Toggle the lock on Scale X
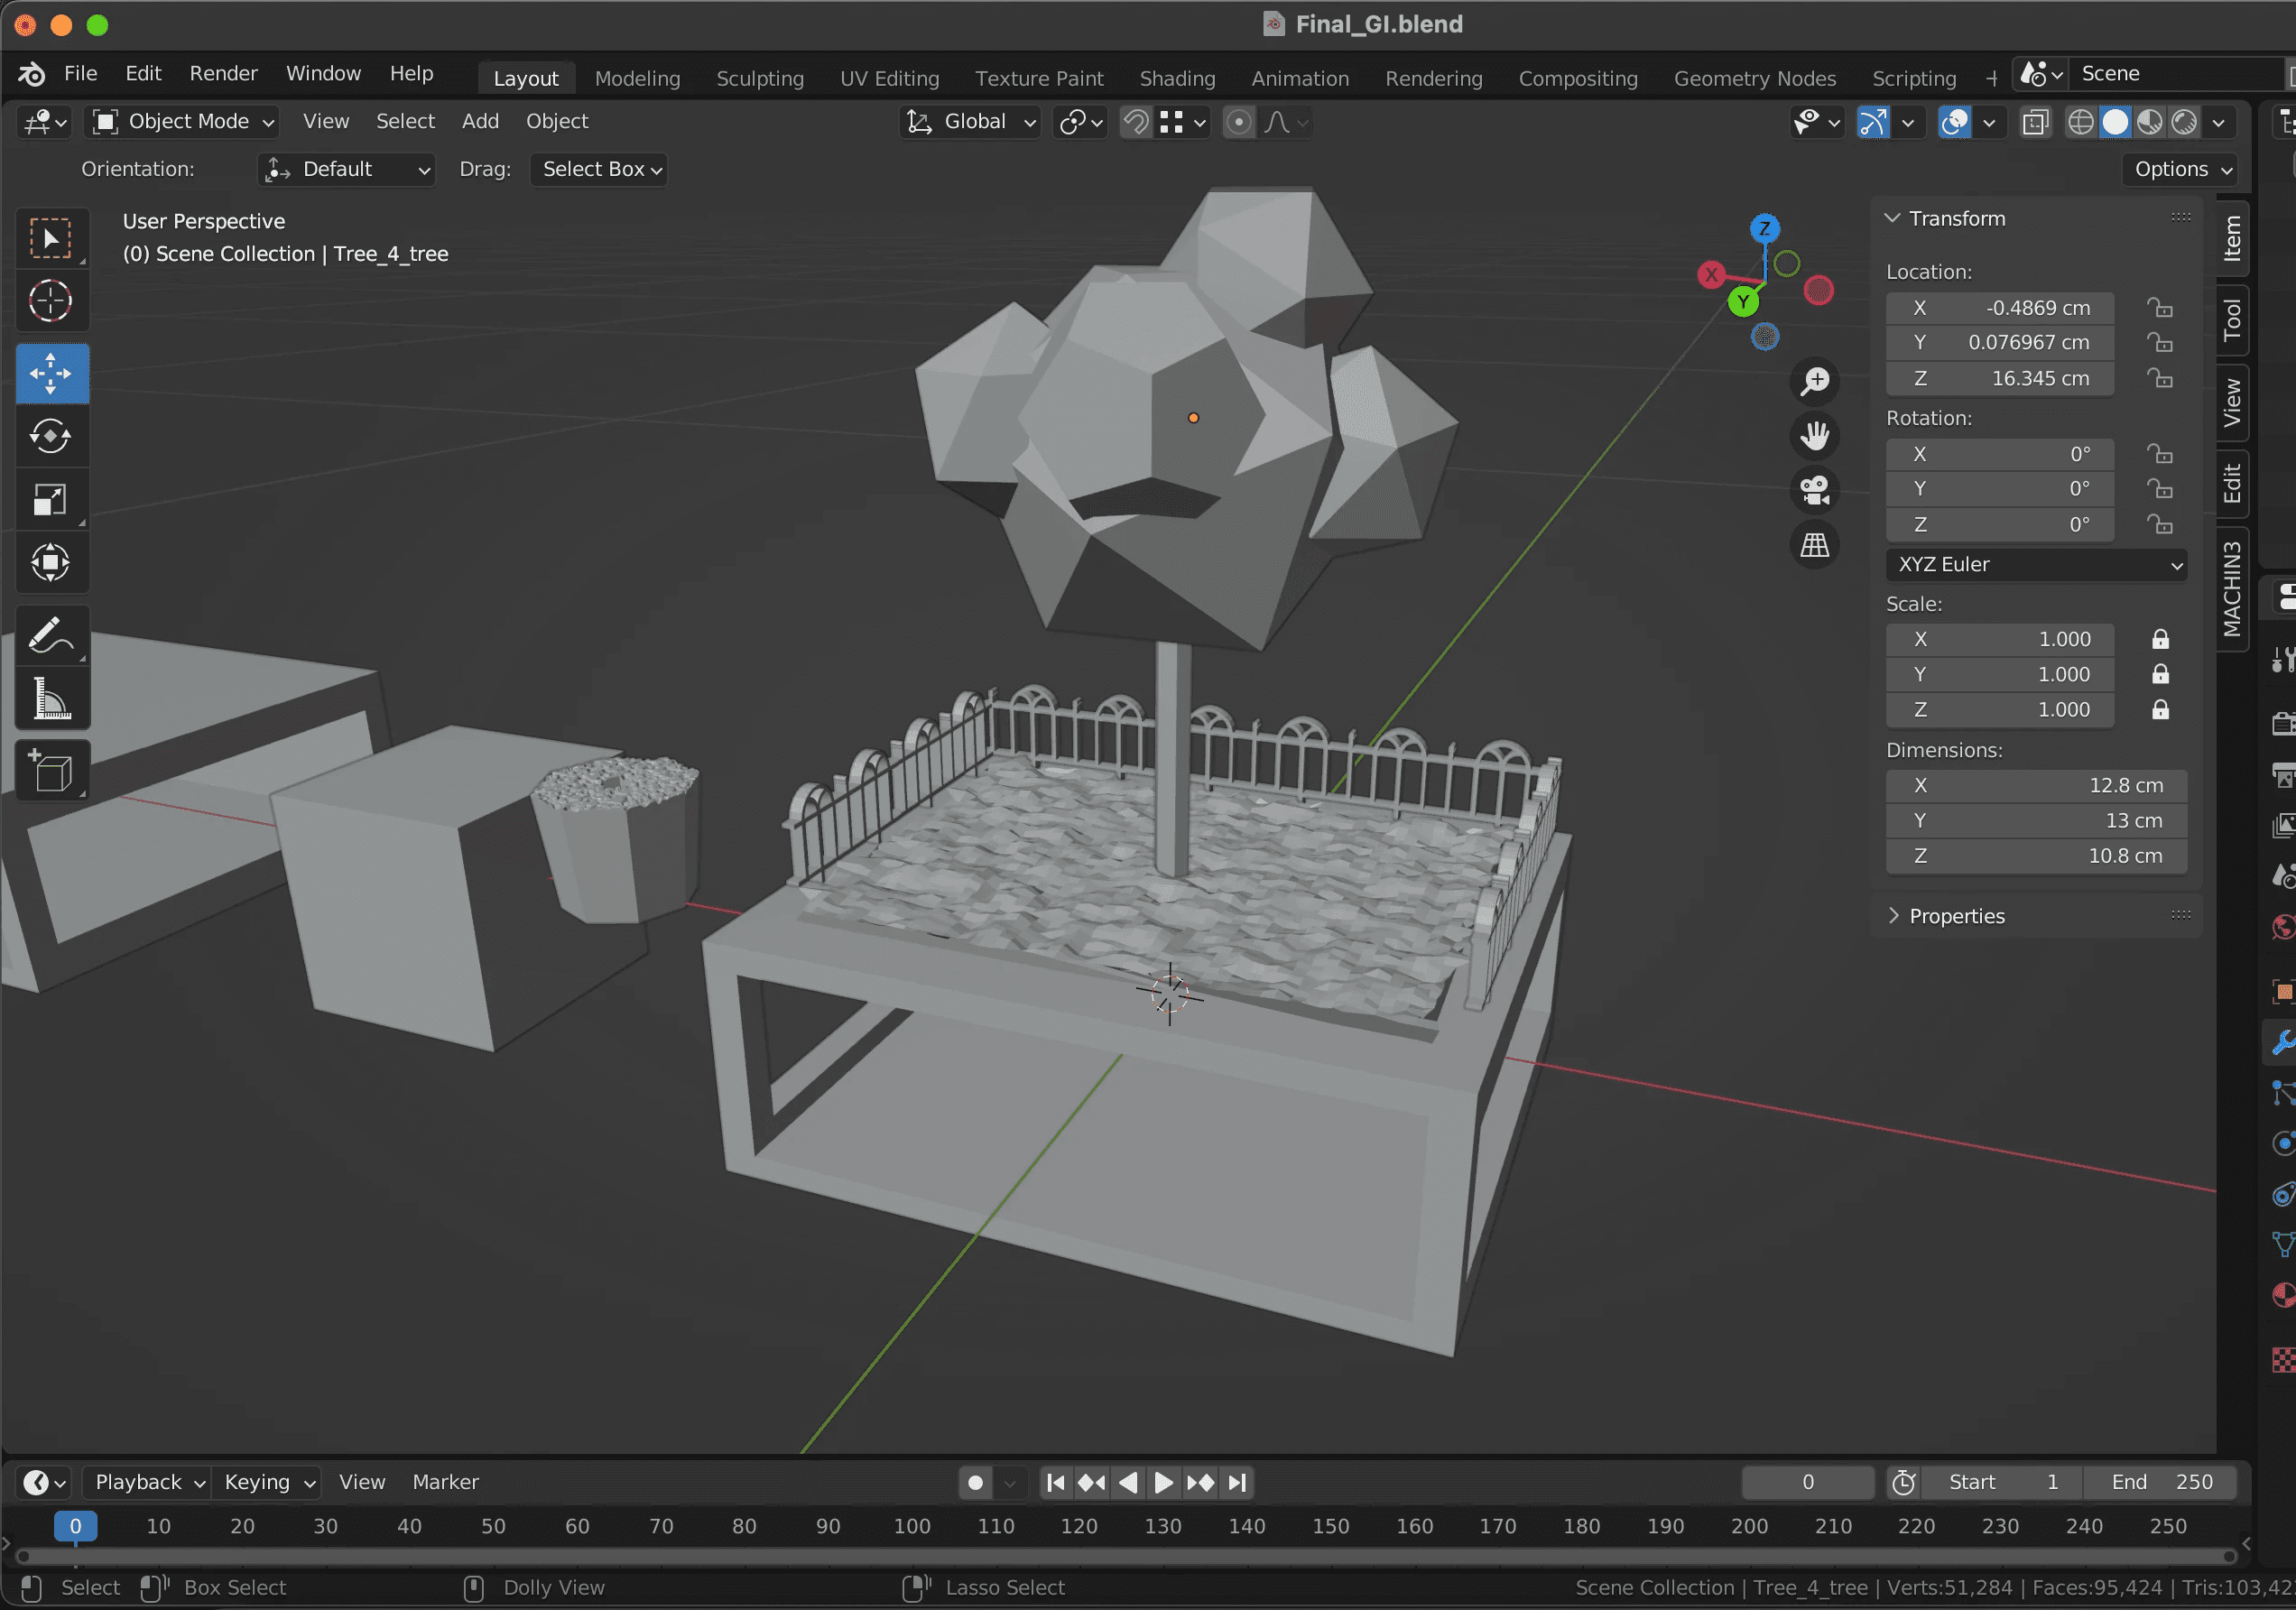The height and width of the screenshot is (1610, 2296). [2160, 639]
